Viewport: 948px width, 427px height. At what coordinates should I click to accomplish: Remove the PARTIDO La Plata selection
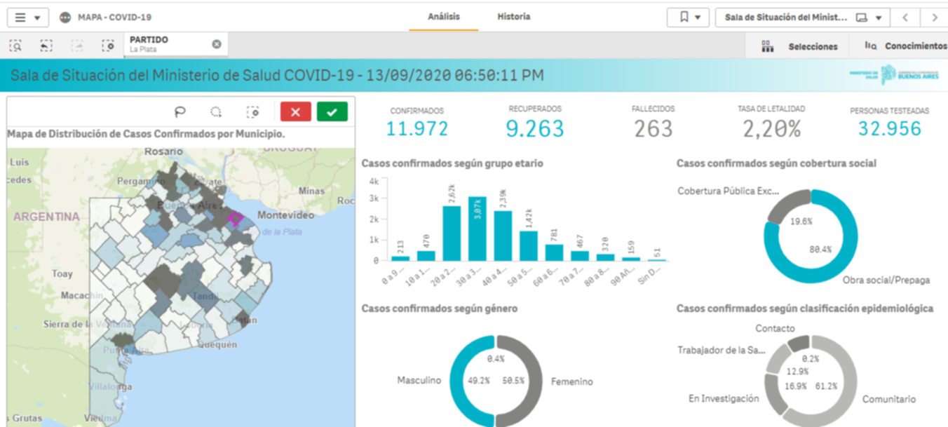217,44
